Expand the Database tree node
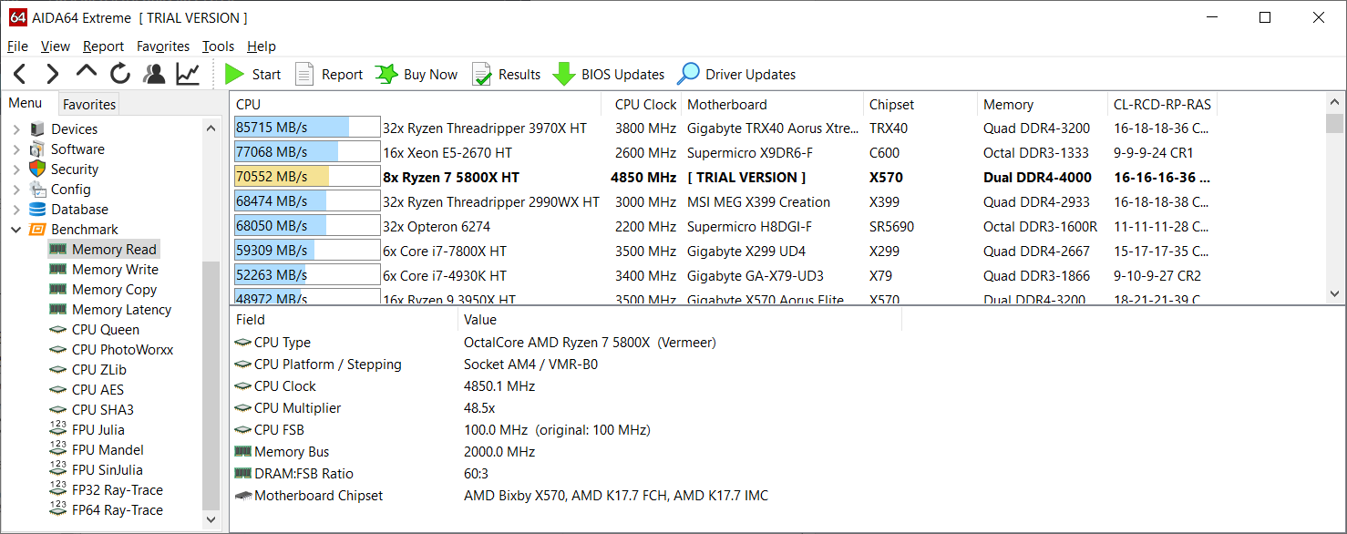The width and height of the screenshot is (1347, 534). (x=15, y=210)
